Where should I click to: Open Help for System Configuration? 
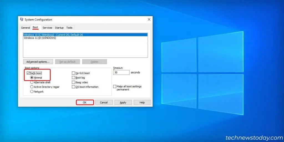(142, 103)
